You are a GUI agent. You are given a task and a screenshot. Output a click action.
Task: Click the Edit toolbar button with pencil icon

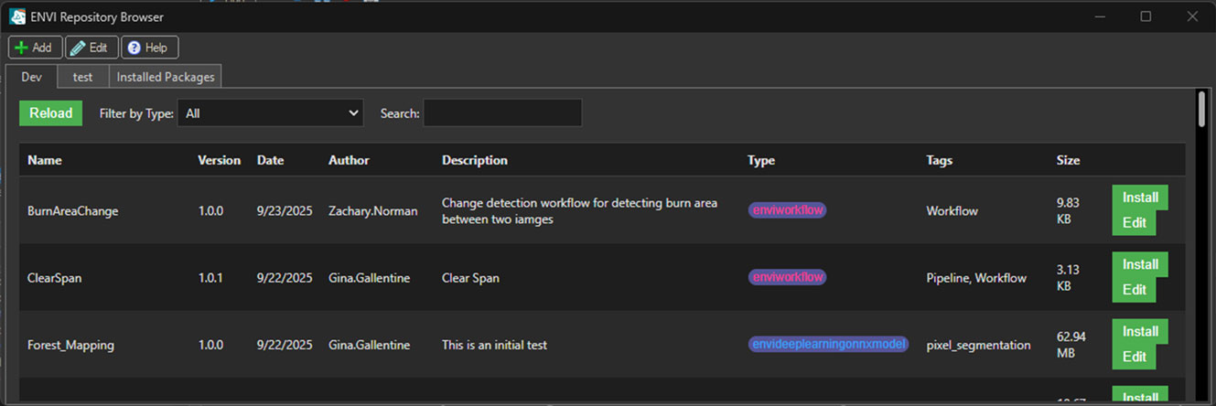(x=91, y=48)
